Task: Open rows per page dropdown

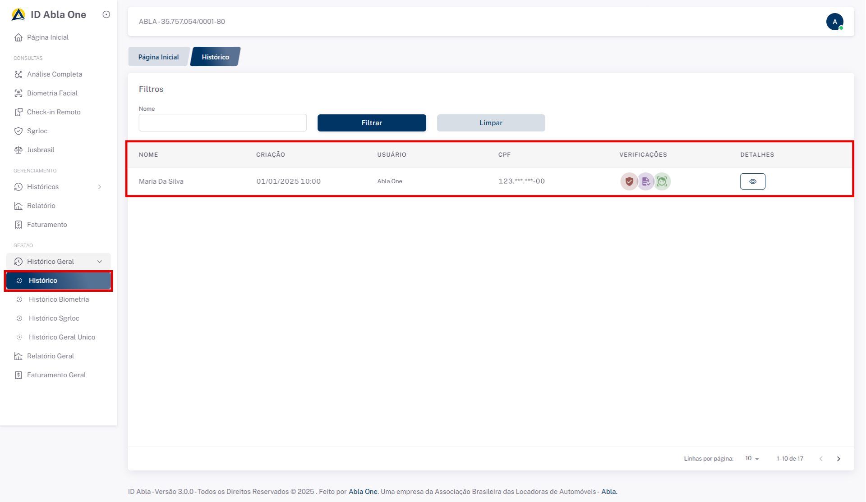Action: point(752,458)
